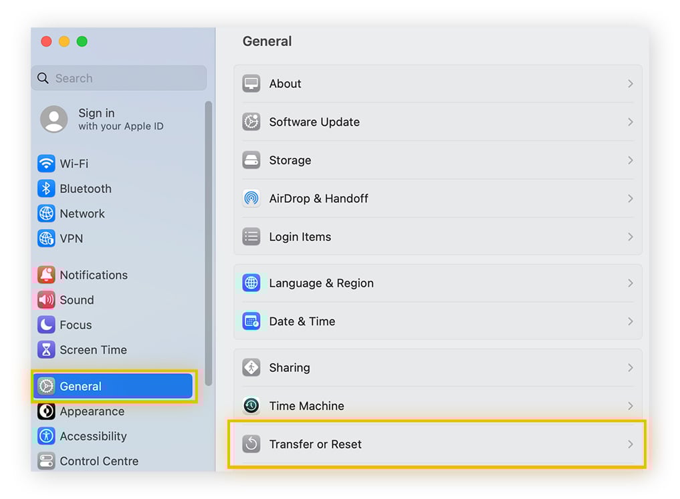Open Screen Time via the hourglass icon

pyautogui.click(x=45, y=349)
